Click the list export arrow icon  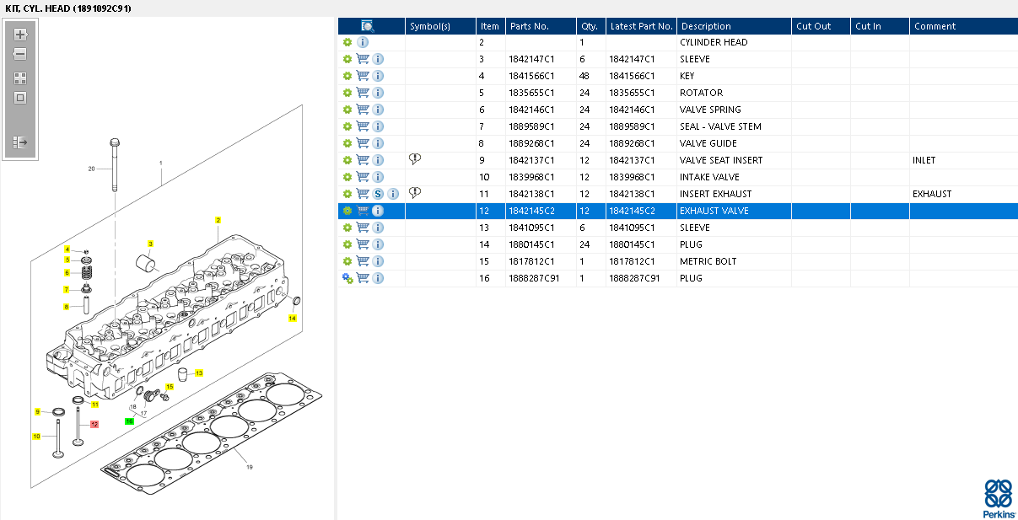pyautogui.click(x=20, y=142)
